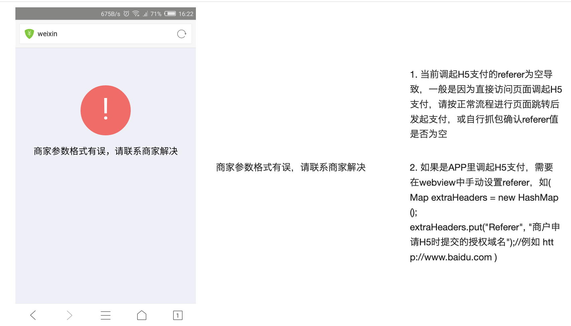Image resolution: width=571 pixels, height=326 pixels.
Task: Go to the browser home page
Action: click(x=142, y=315)
